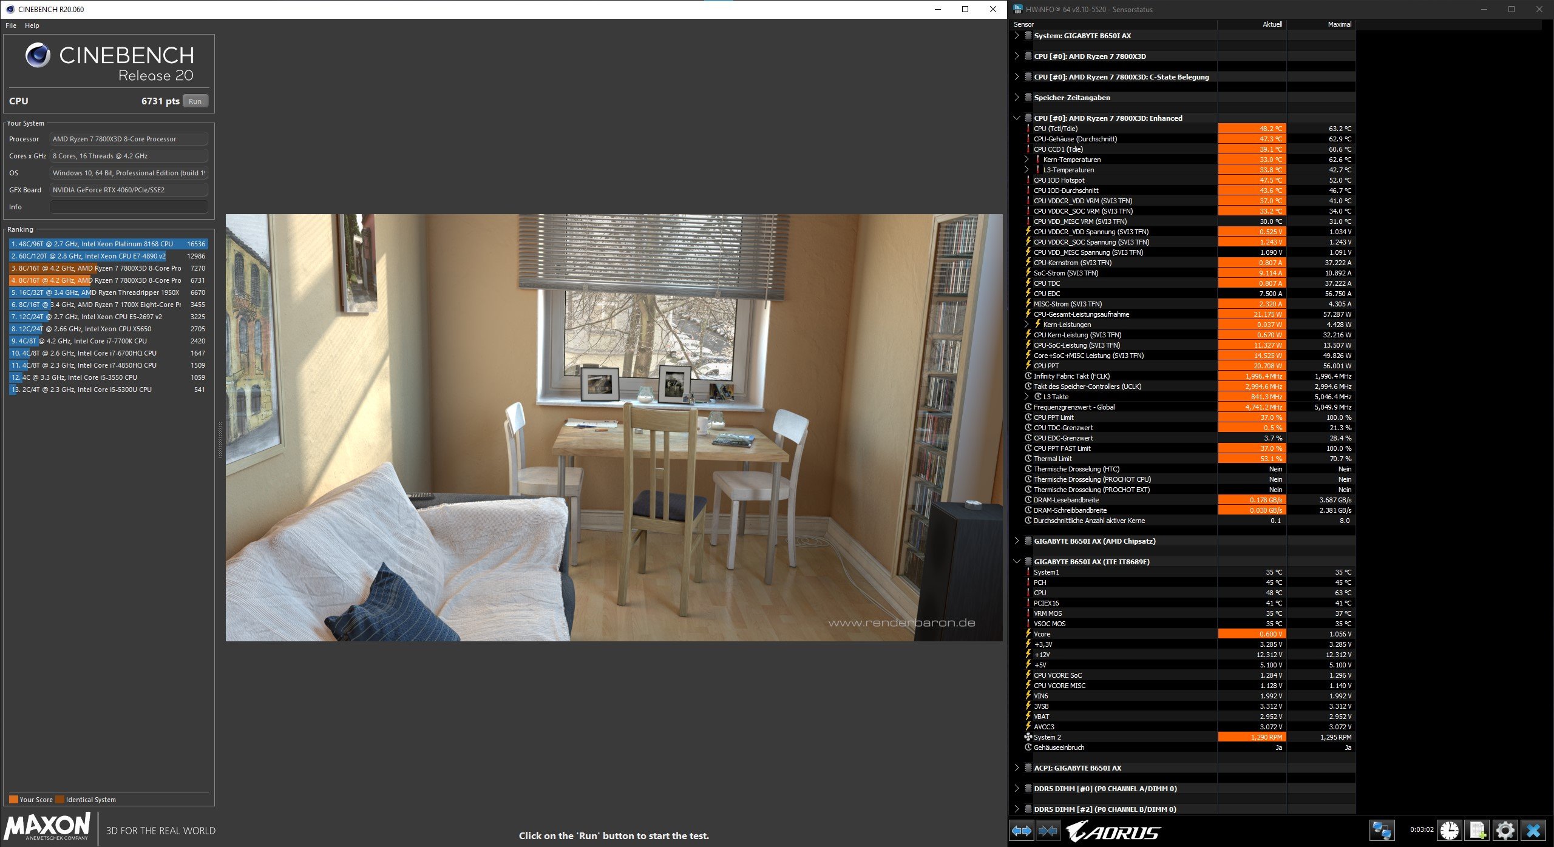Collapse the ITE IT8689E sensor group
The image size is (1554, 847).
click(x=1017, y=561)
